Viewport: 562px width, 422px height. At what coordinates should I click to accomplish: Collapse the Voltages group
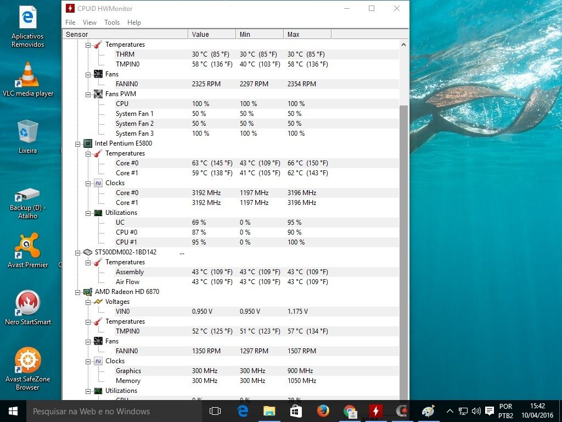[x=88, y=302]
